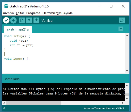Click on 'int *i = ptr;' line

click(22, 45)
